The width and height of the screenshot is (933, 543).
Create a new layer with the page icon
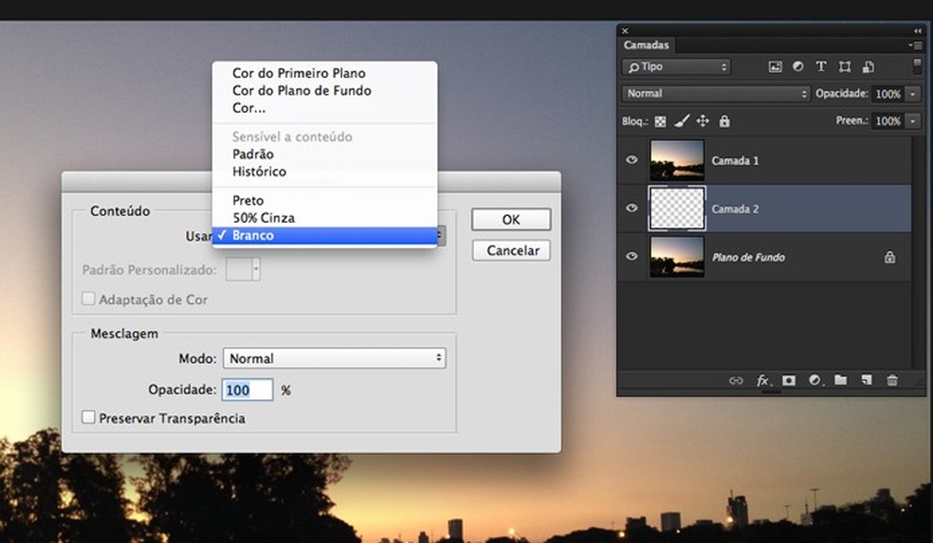coord(866,380)
